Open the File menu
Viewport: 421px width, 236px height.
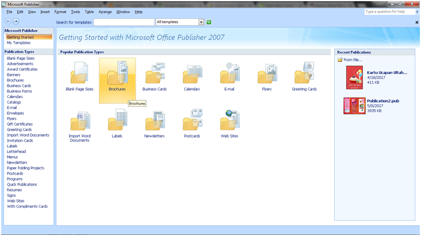click(9, 12)
